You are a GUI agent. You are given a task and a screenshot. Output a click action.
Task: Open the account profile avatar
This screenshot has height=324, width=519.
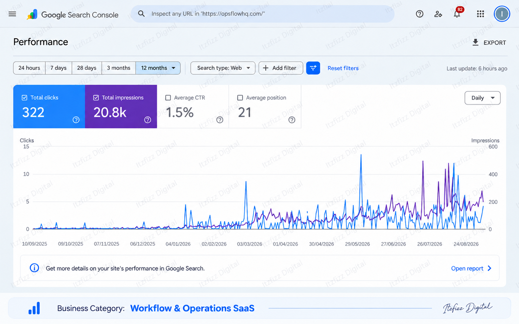(502, 14)
